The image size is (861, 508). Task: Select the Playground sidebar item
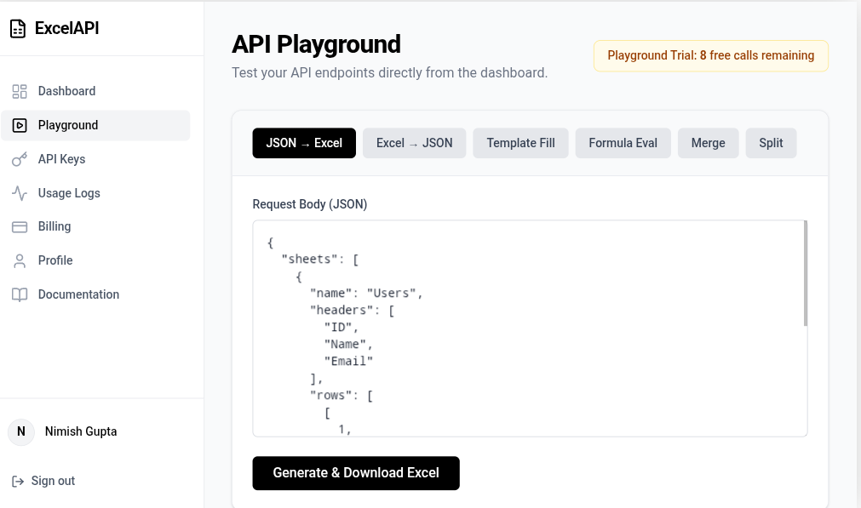95,125
